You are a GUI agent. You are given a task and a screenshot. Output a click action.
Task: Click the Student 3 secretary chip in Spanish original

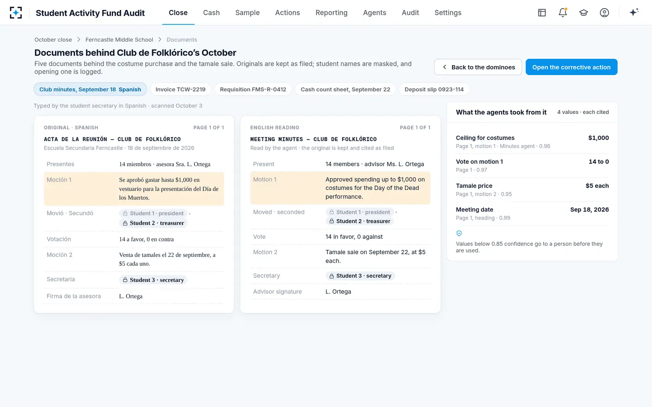point(153,280)
